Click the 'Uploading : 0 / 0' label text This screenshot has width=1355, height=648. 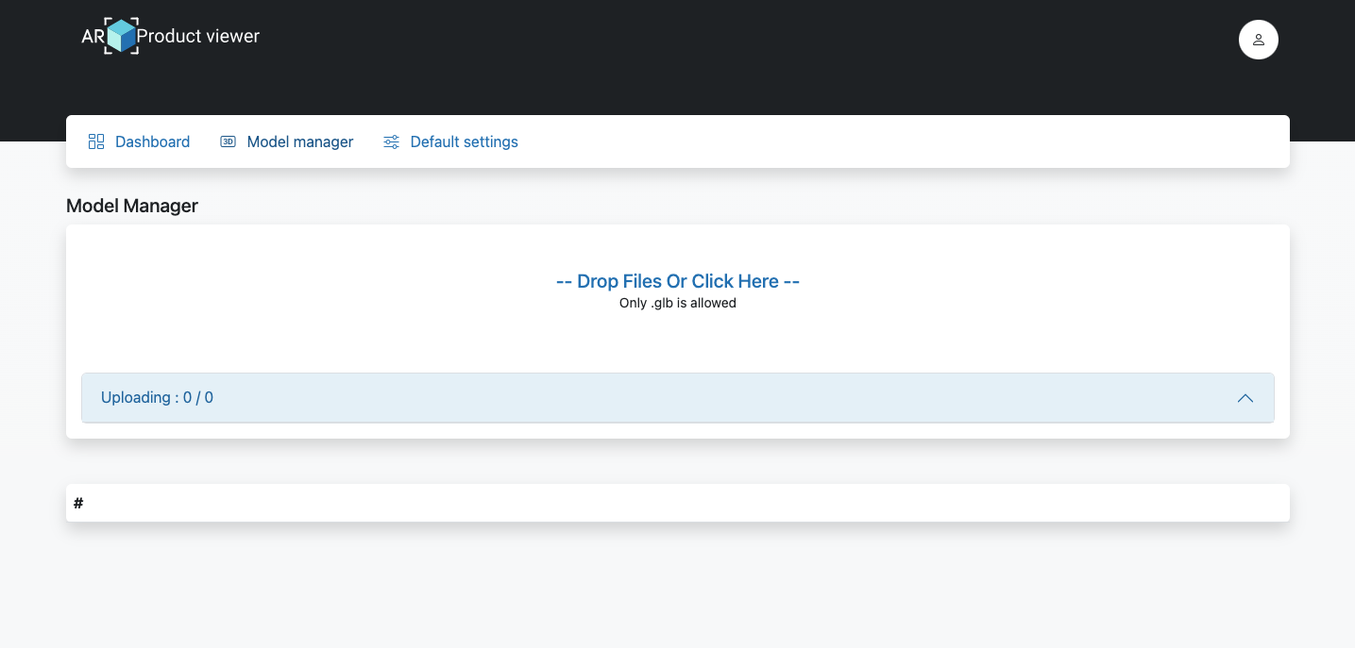coord(157,398)
